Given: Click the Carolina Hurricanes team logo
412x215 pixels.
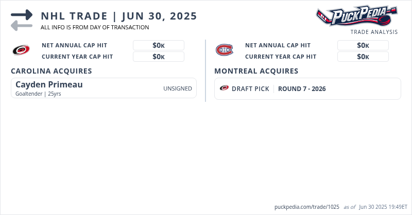Looking at the screenshot, I should point(21,50).
